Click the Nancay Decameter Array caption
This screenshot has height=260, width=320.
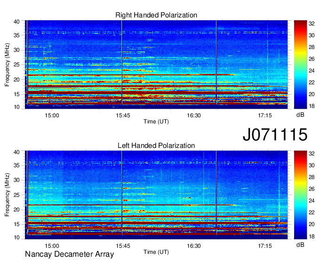[69, 254]
